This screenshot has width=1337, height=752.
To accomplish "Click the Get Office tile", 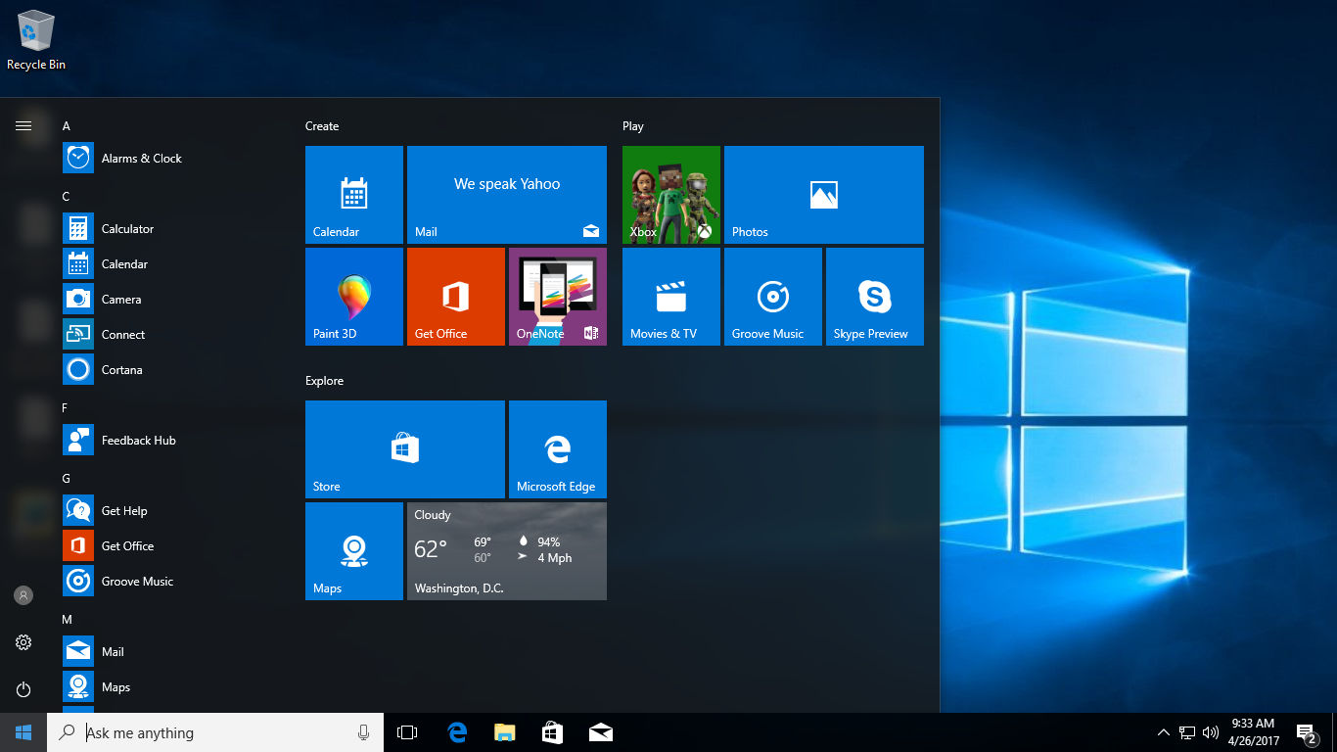I will (x=456, y=297).
